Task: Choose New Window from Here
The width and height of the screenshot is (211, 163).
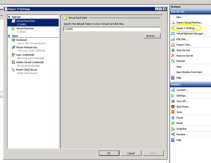Action: 189,72
